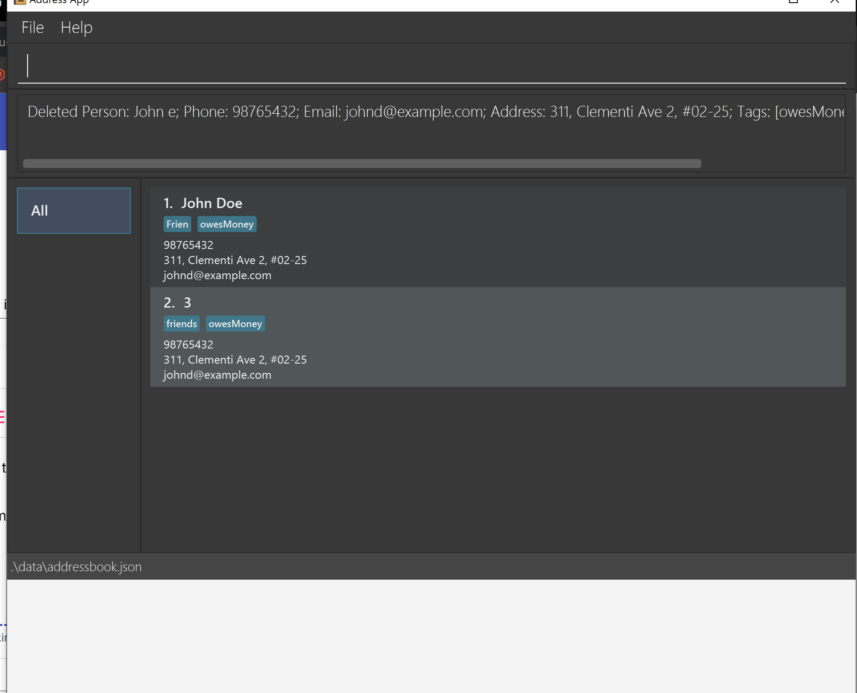
Task: Click the addressbook.json path in status bar
Action: coord(76,567)
